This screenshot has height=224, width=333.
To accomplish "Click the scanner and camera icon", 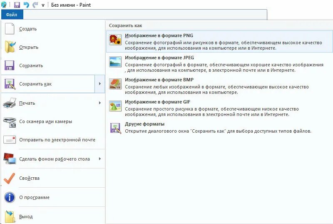I will click(x=10, y=122).
